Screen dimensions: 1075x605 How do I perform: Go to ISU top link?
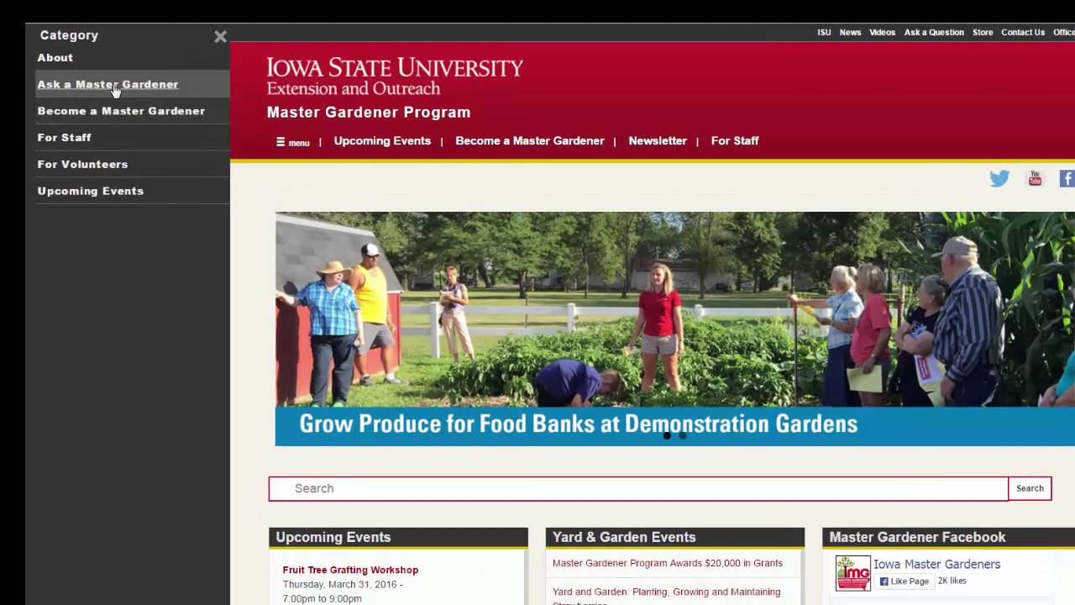[x=824, y=33]
